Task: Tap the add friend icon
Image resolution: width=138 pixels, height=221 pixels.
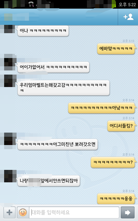Action: [x=128, y=17]
